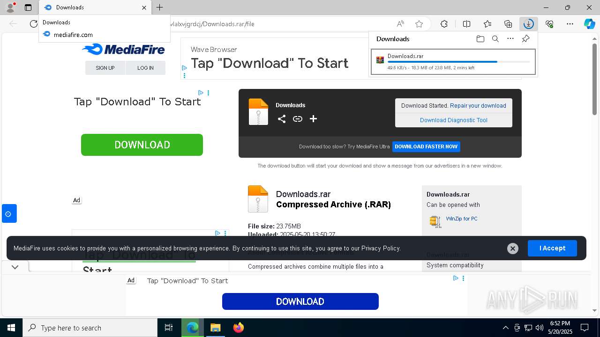The width and height of the screenshot is (600, 337).
Task: Dismiss the cookie banner with X
Action: point(513,249)
